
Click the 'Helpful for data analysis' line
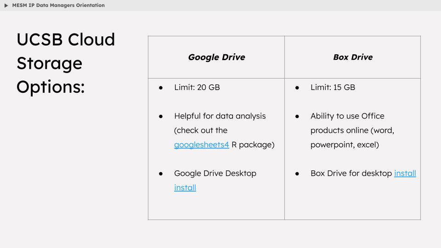[x=220, y=116]
